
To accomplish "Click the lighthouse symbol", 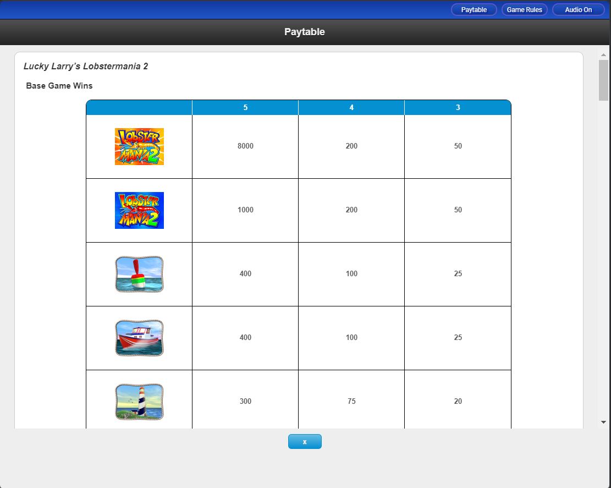I will 139,402.
